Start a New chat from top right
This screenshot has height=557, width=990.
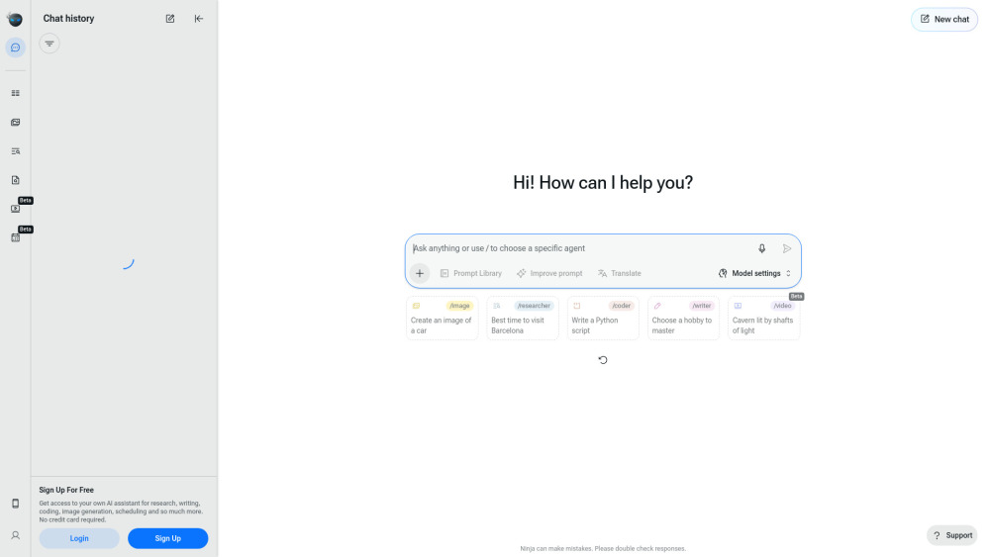[944, 19]
